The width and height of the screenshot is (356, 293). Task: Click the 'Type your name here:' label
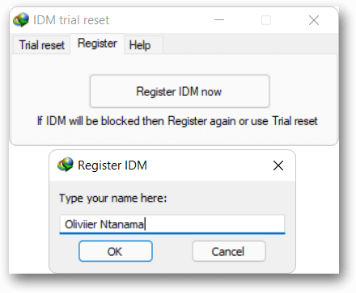click(113, 199)
